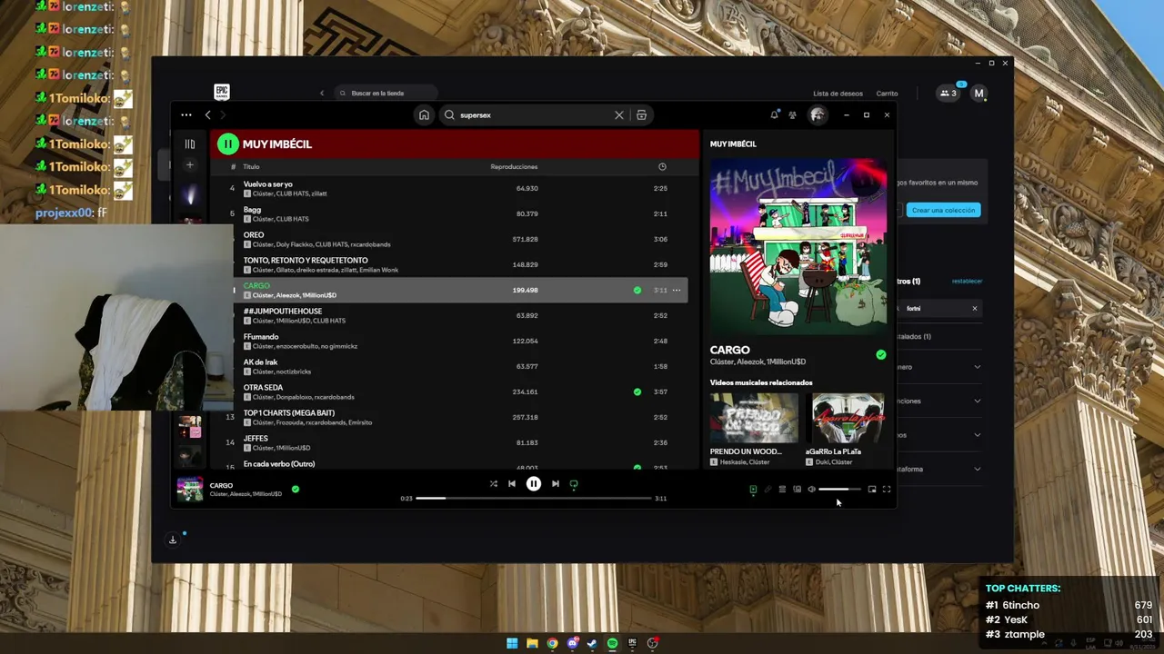
Task: Open the playback queue icon
Action: 782,490
